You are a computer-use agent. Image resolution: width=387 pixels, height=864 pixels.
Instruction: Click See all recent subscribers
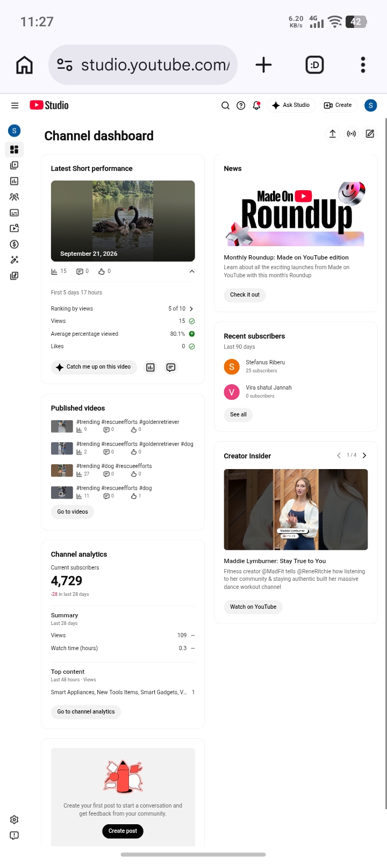coord(239,415)
